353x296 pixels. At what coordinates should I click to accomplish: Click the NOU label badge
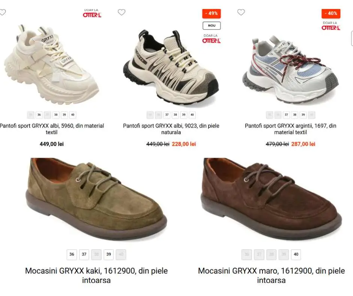pyautogui.click(x=212, y=26)
